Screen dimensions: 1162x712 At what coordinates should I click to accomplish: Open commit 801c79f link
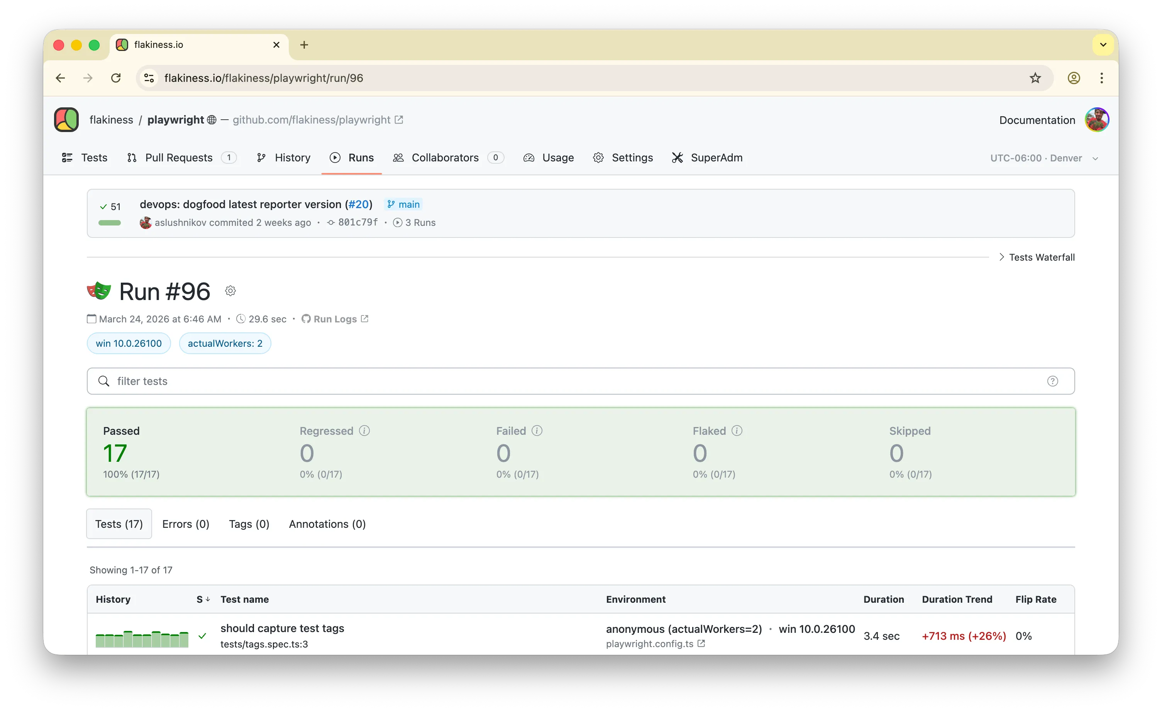pyautogui.click(x=358, y=222)
